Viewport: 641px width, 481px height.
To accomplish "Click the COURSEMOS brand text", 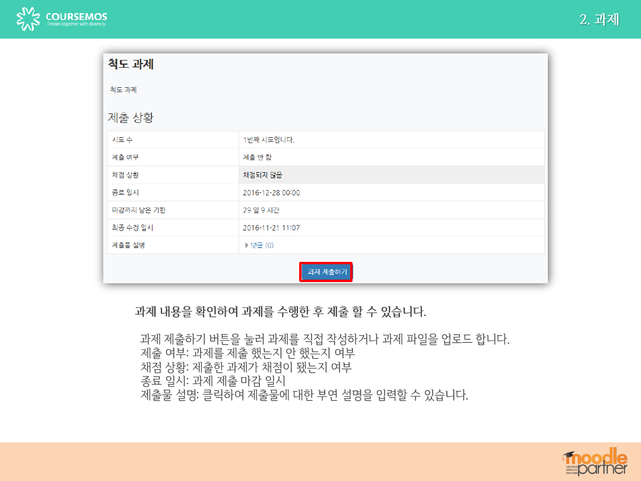I will [x=77, y=17].
